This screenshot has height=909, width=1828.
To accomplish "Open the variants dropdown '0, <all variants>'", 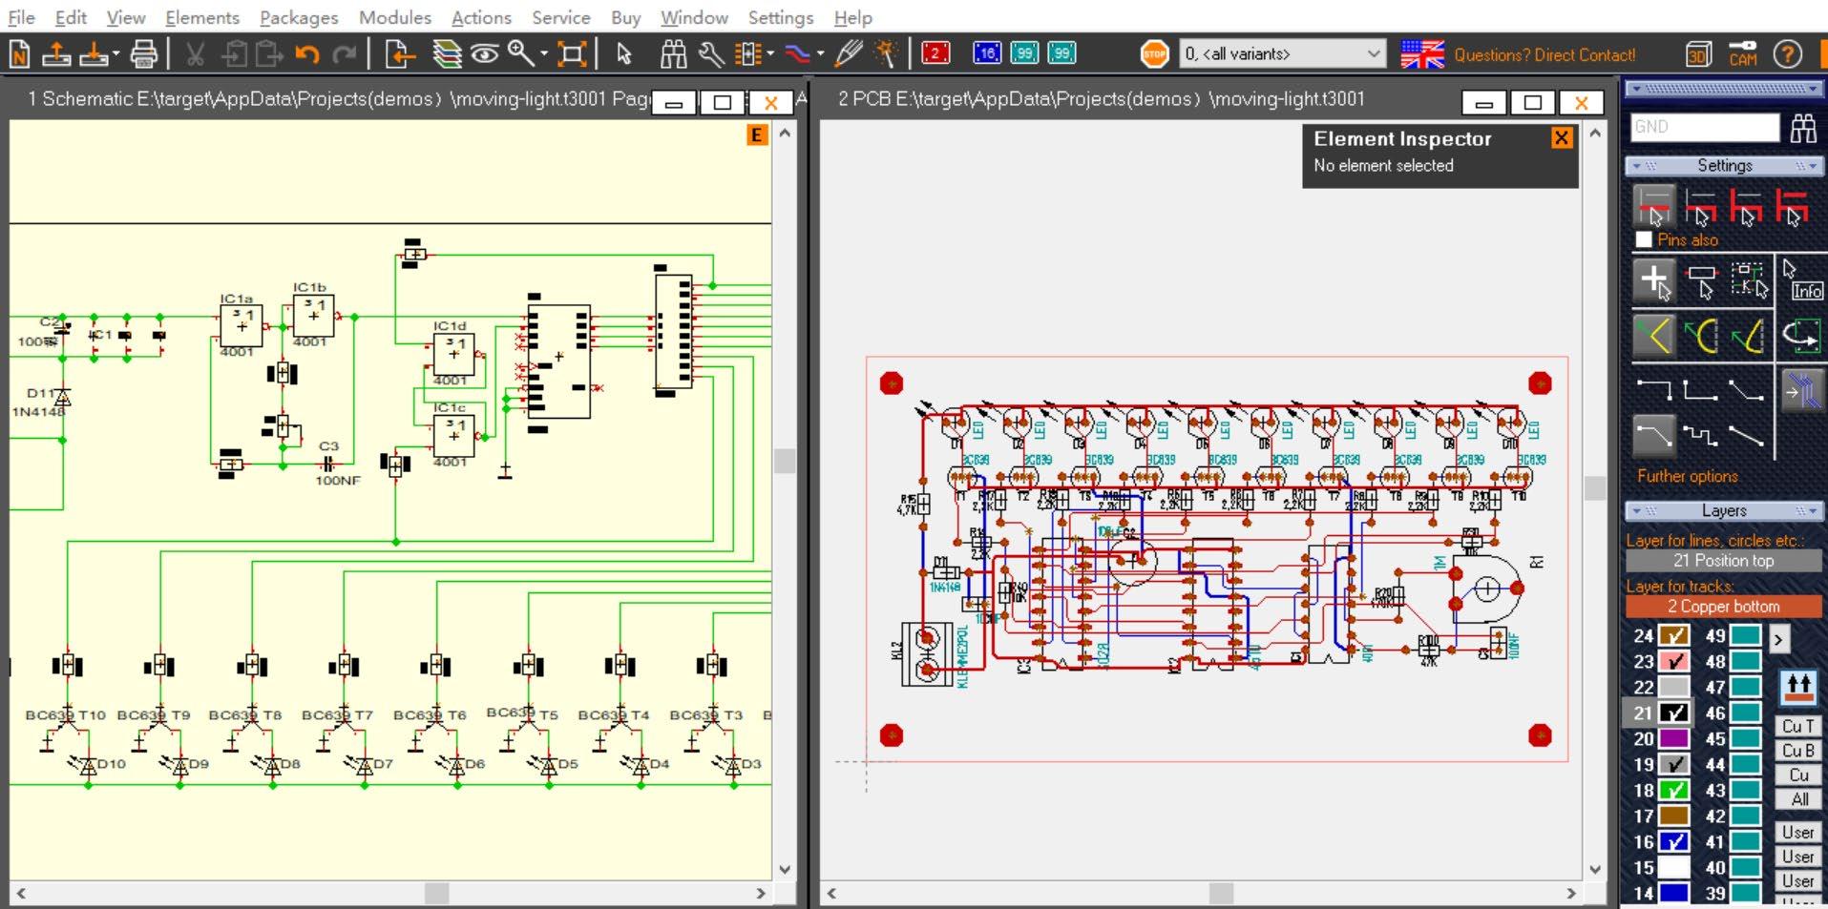I will pyautogui.click(x=1282, y=53).
